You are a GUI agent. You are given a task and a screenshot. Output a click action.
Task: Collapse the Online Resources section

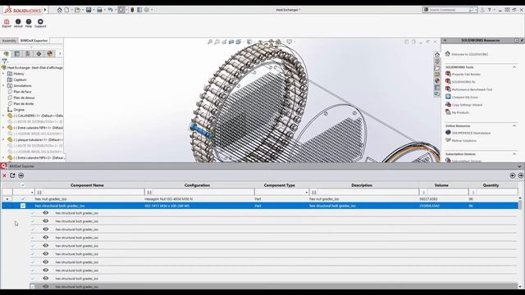514,125
